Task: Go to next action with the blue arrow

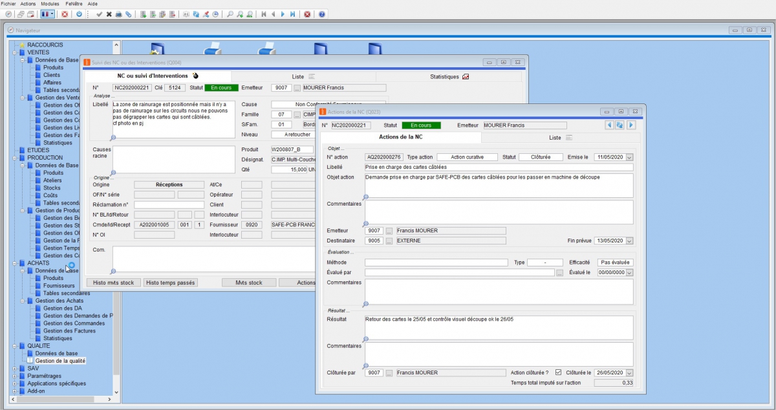Action: [632, 125]
